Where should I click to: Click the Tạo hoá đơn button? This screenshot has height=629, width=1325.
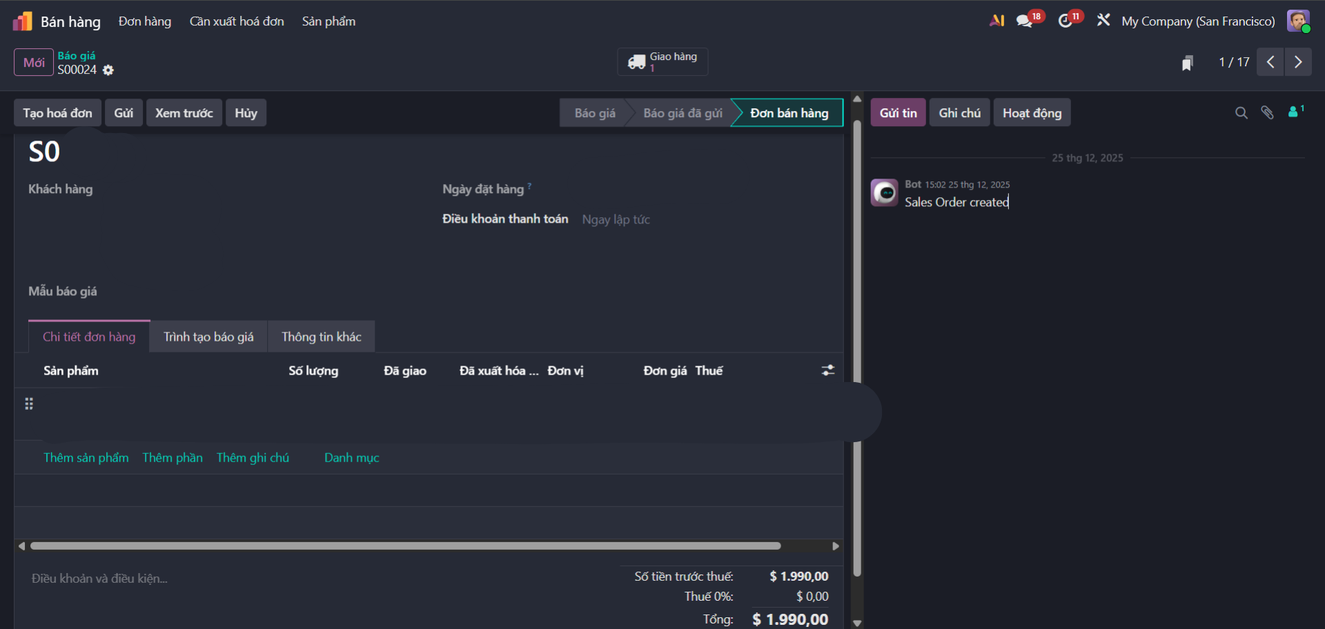tap(57, 113)
